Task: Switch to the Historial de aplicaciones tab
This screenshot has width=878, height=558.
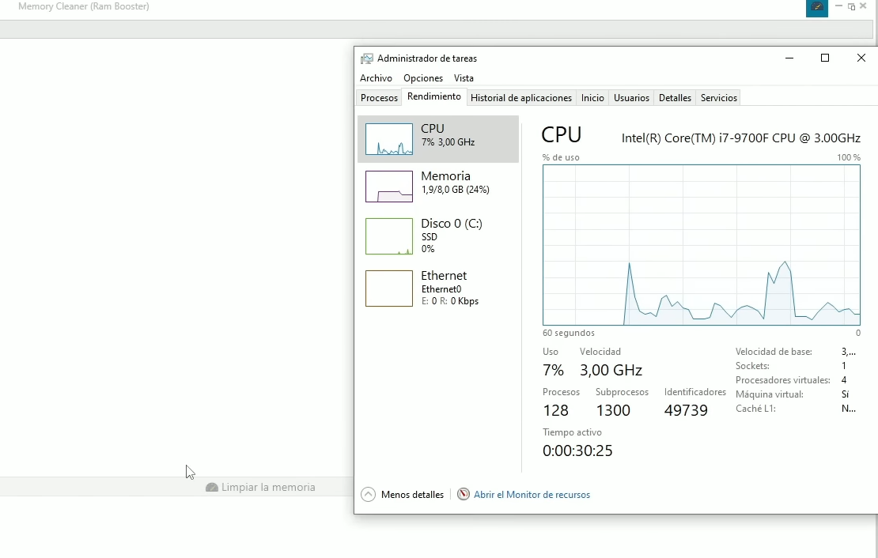Action: click(x=521, y=97)
